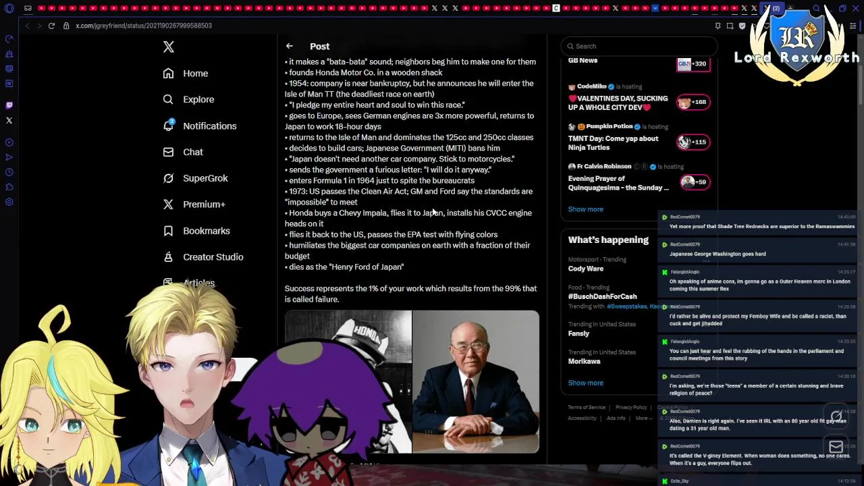Open the Terms of Service link

[x=586, y=408]
